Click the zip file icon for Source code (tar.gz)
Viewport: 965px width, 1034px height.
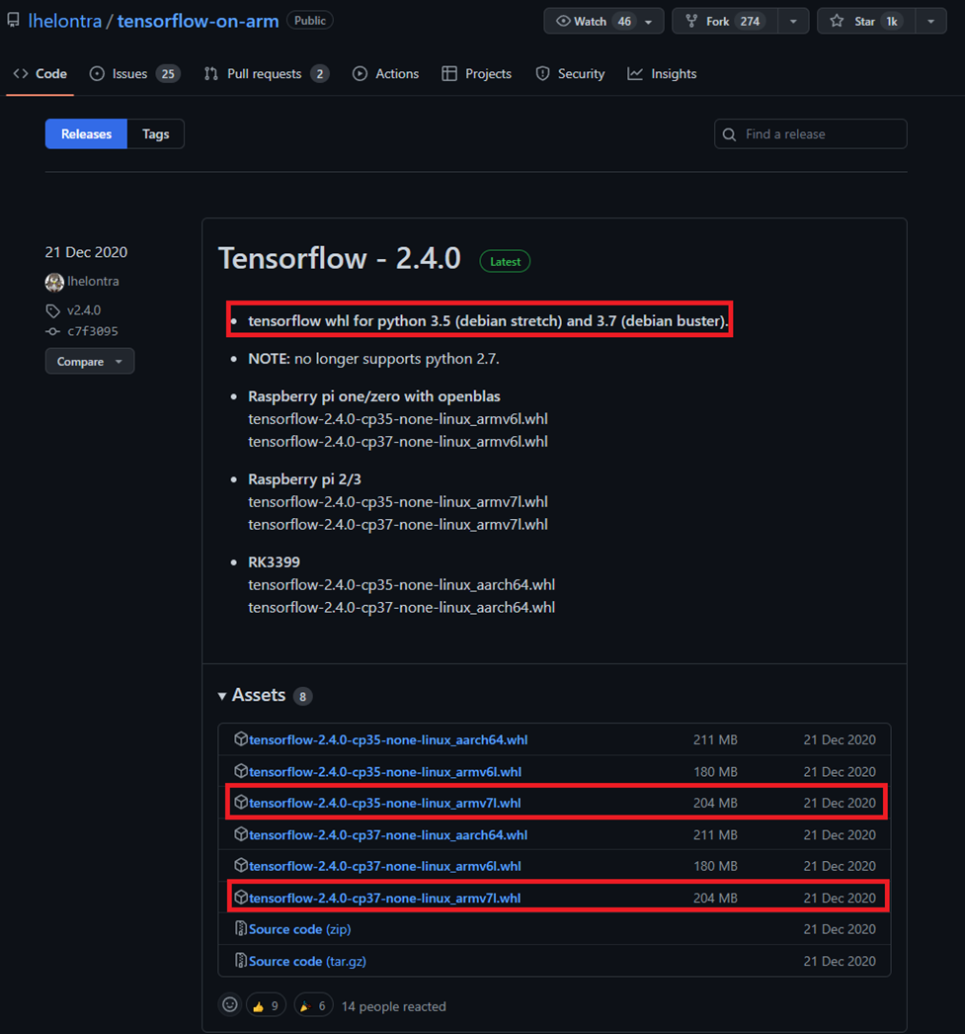241,960
